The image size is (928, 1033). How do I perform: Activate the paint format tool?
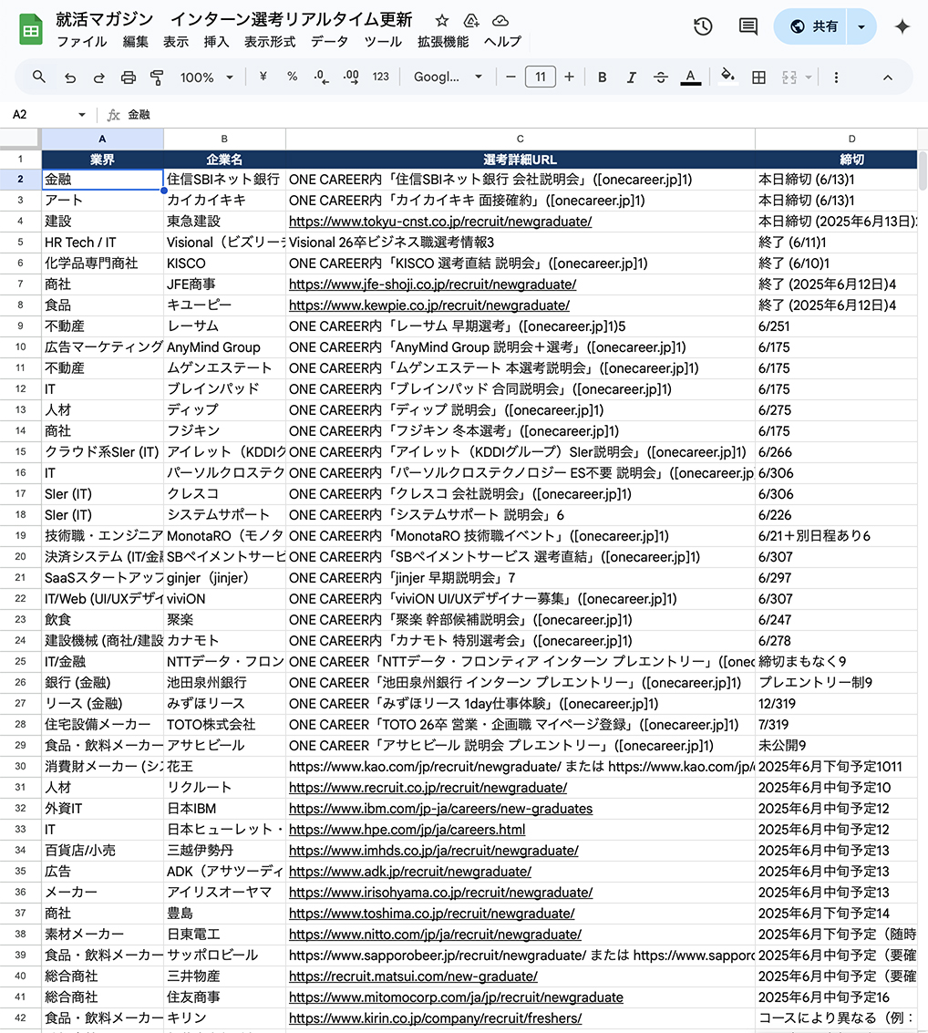click(x=157, y=77)
